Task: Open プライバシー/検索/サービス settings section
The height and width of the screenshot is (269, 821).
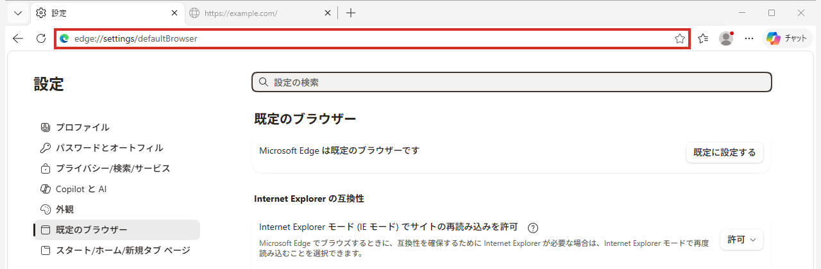Action: [x=117, y=168]
